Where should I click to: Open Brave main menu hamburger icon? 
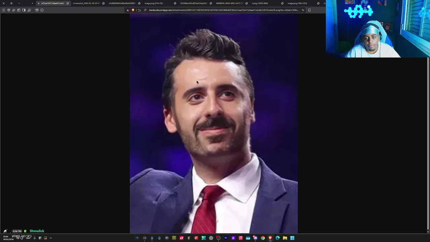[4, 10]
